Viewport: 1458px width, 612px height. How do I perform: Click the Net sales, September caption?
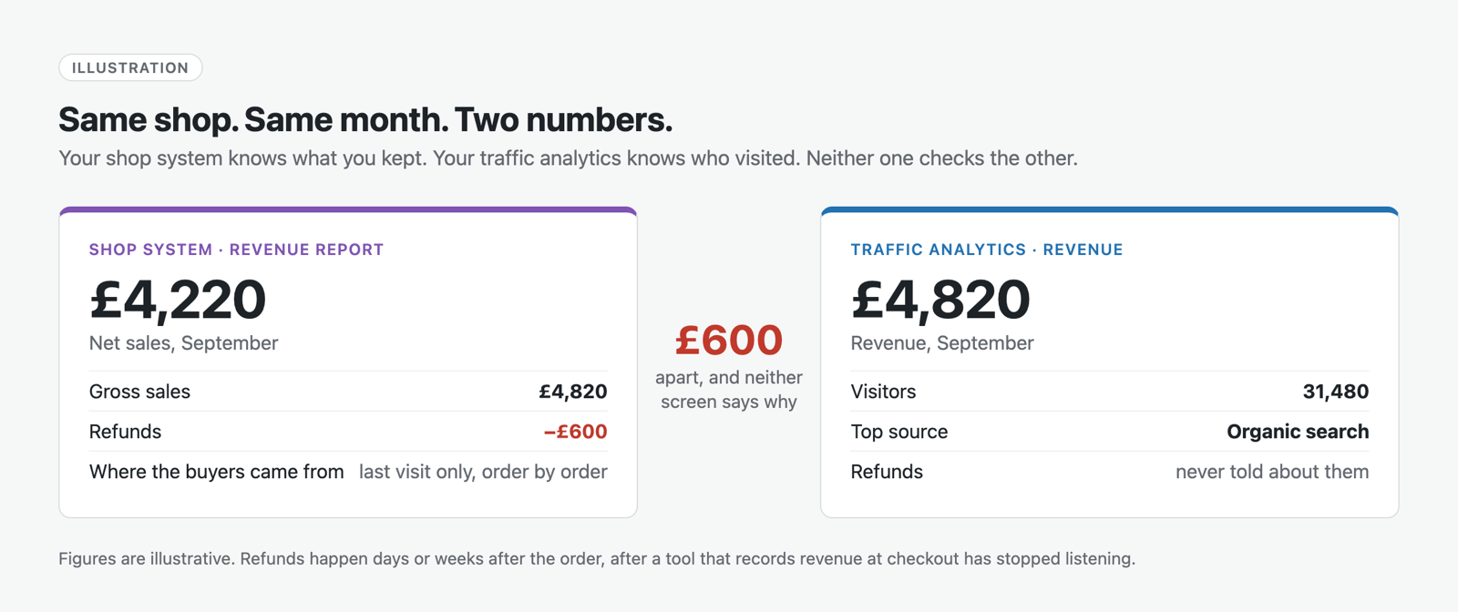183,343
